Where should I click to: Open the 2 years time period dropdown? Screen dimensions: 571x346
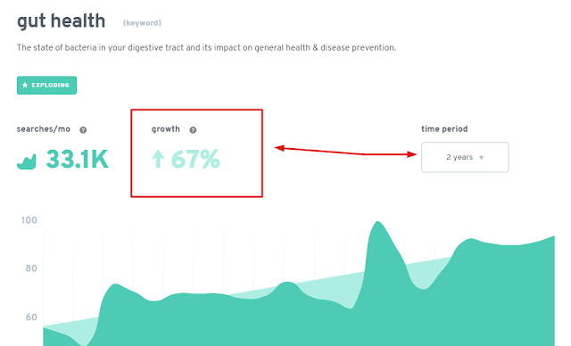(x=465, y=157)
